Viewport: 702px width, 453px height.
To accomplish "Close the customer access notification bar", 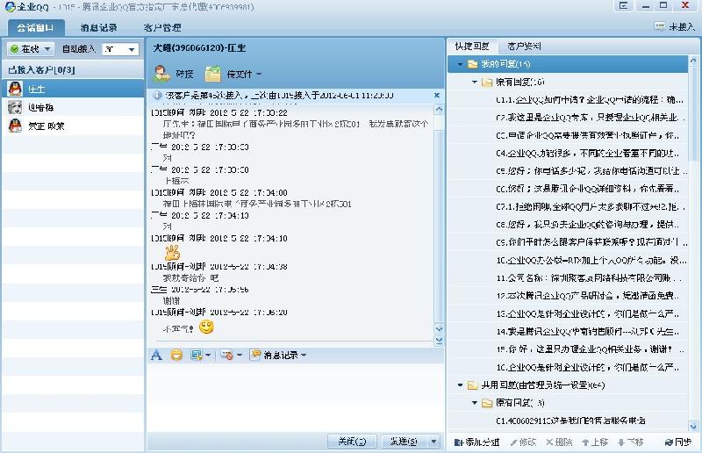I will [437, 96].
